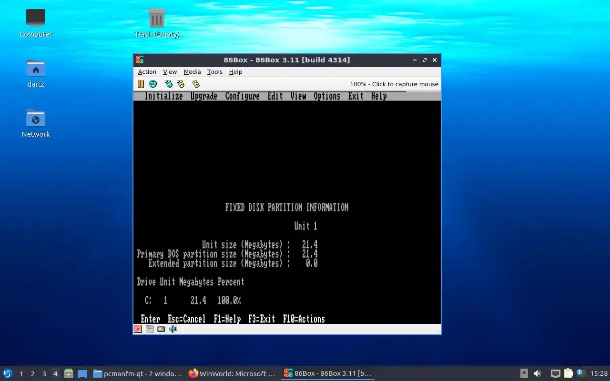
Task: Click the removable media tray icon
Action: [x=524, y=373]
